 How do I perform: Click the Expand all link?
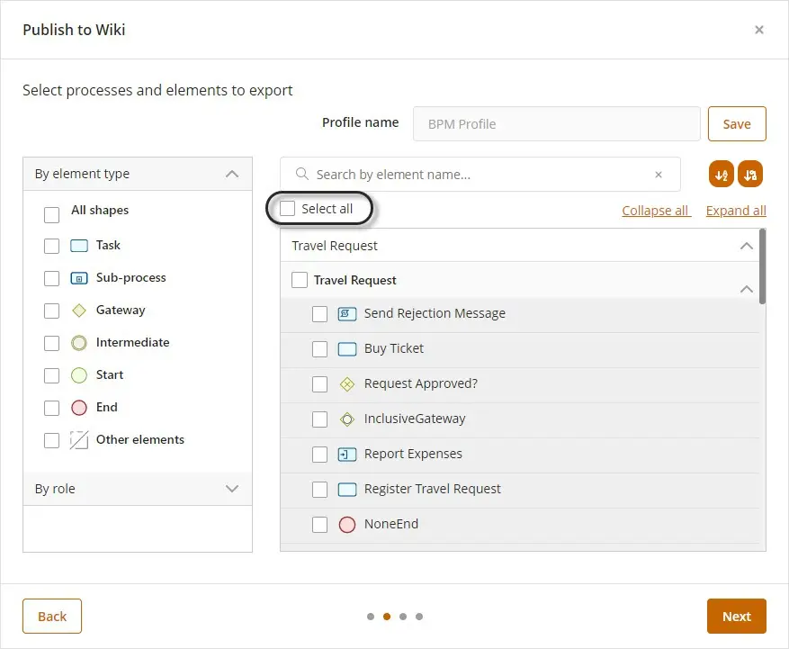(x=736, y=211)
